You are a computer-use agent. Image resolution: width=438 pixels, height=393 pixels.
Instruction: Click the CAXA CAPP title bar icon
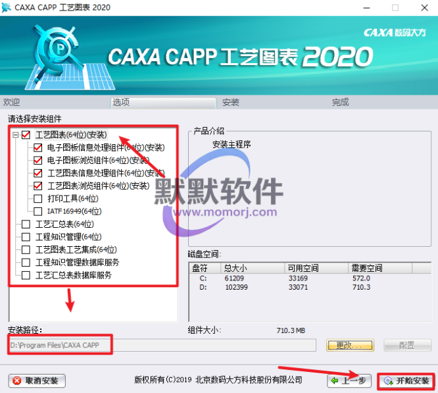tap(8, 8)
